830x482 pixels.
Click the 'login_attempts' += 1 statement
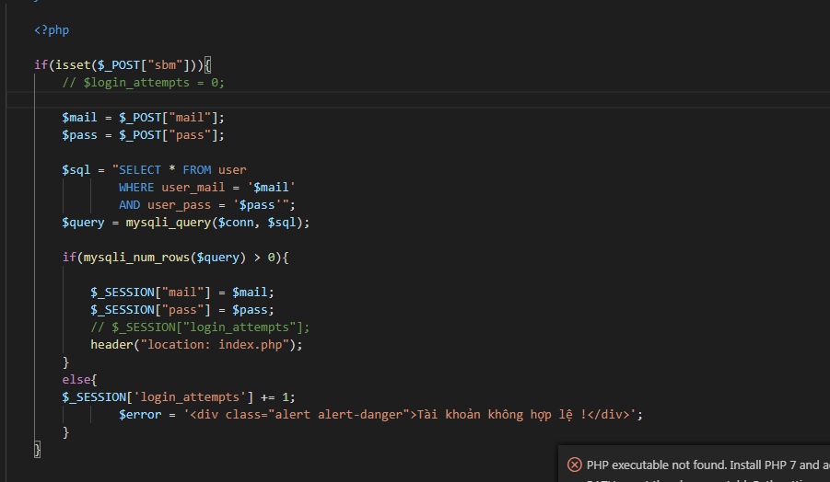178,397
